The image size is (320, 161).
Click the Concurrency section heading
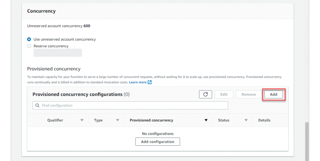point(41,11)
